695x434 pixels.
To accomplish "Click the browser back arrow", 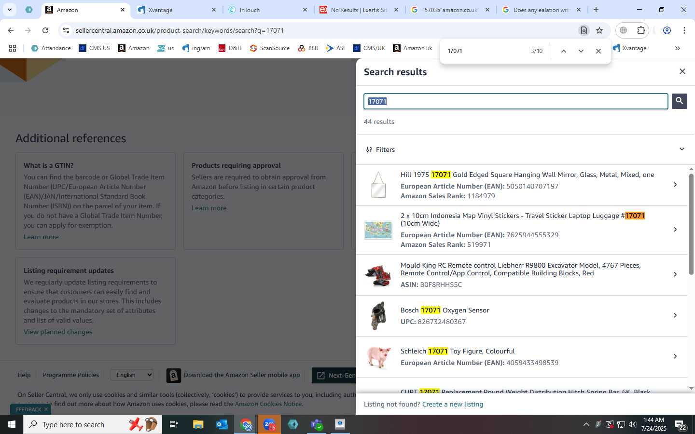I will [x=11, y=30].
